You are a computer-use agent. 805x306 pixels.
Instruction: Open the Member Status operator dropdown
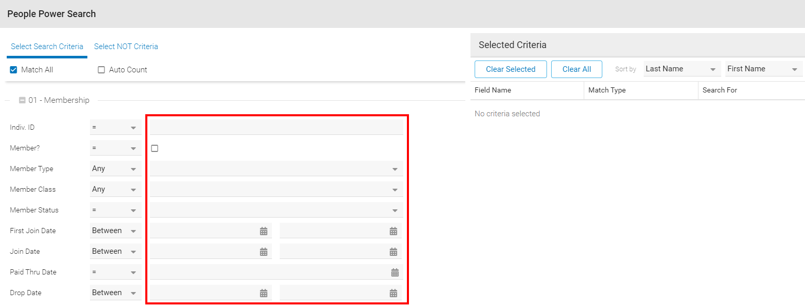pos(116,210)
